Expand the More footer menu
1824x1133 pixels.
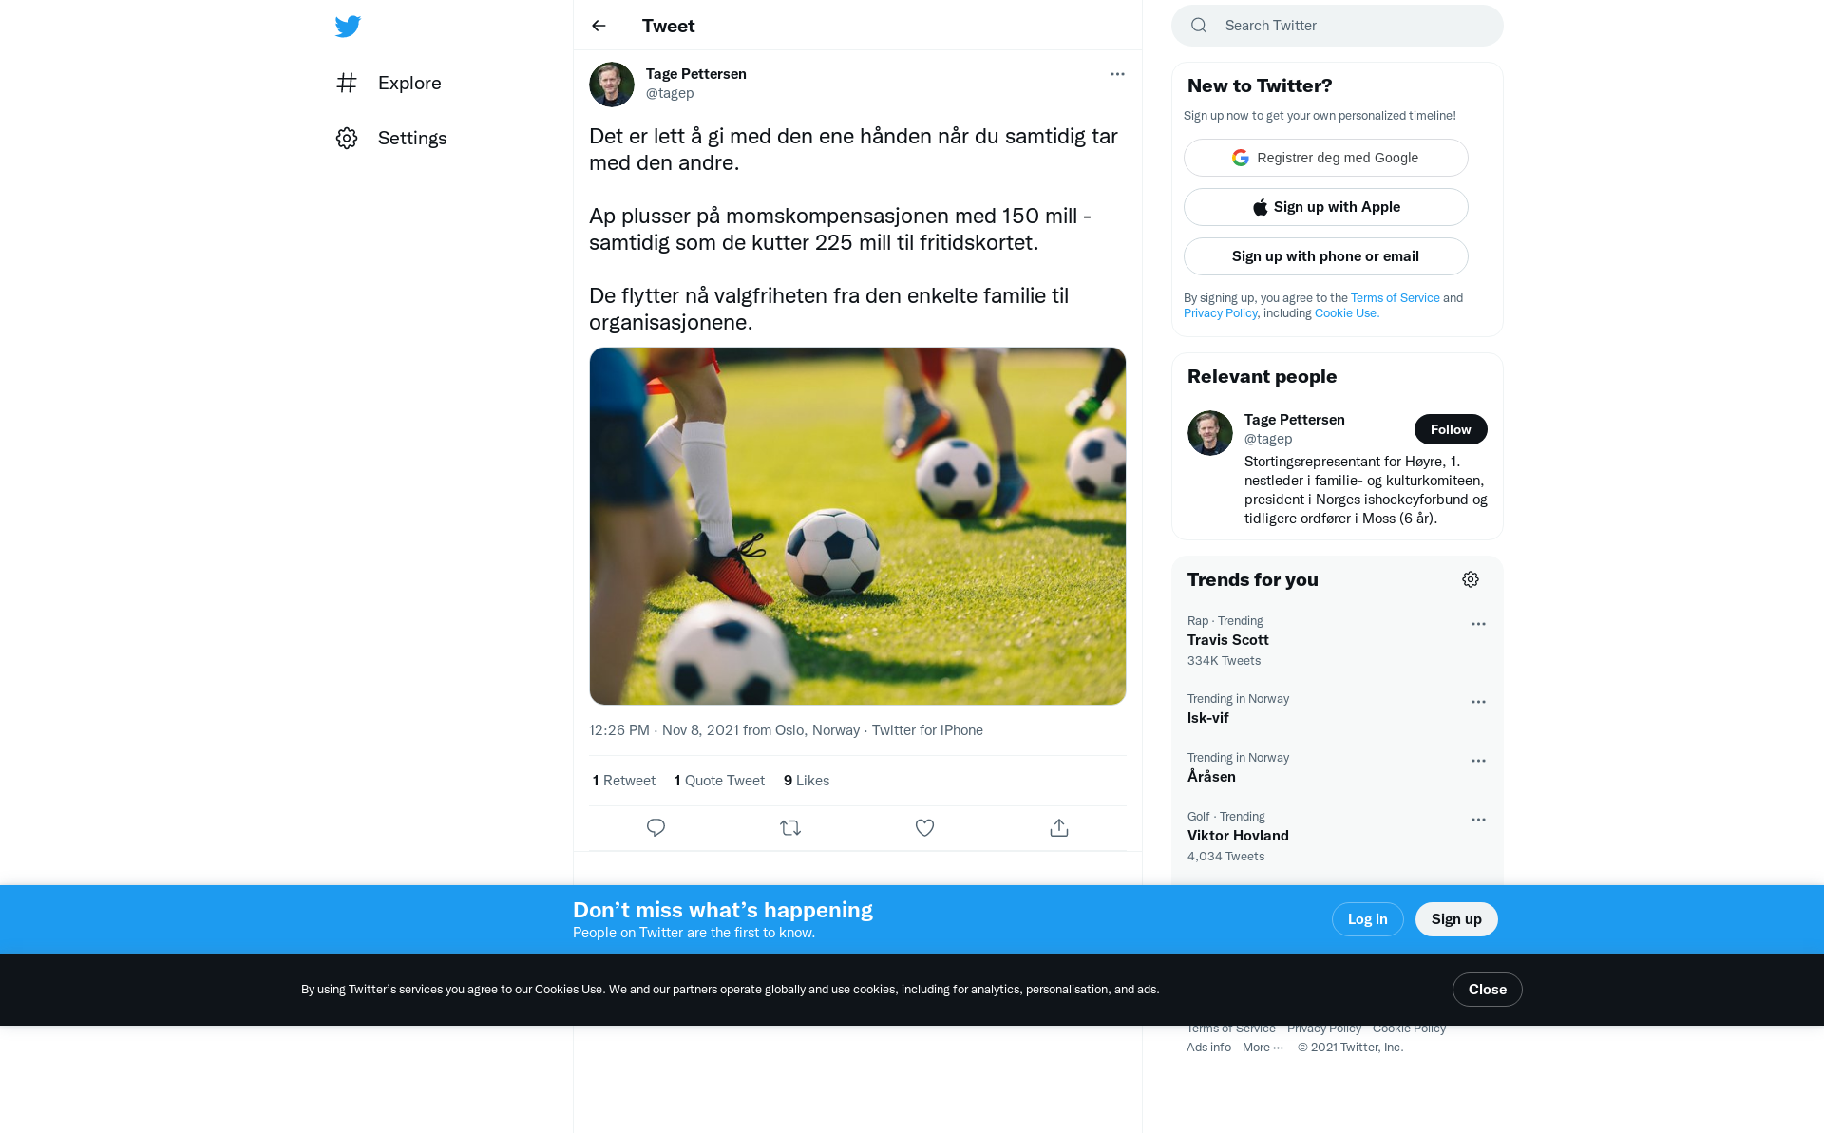coord(1263,1048)
